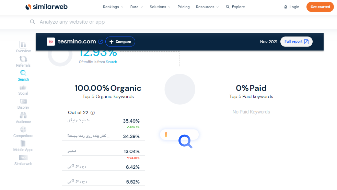The height and width of the screenshot is (190, 337).
Task: Click the 44.88% decrease indicator
Action: pos(133,158)
